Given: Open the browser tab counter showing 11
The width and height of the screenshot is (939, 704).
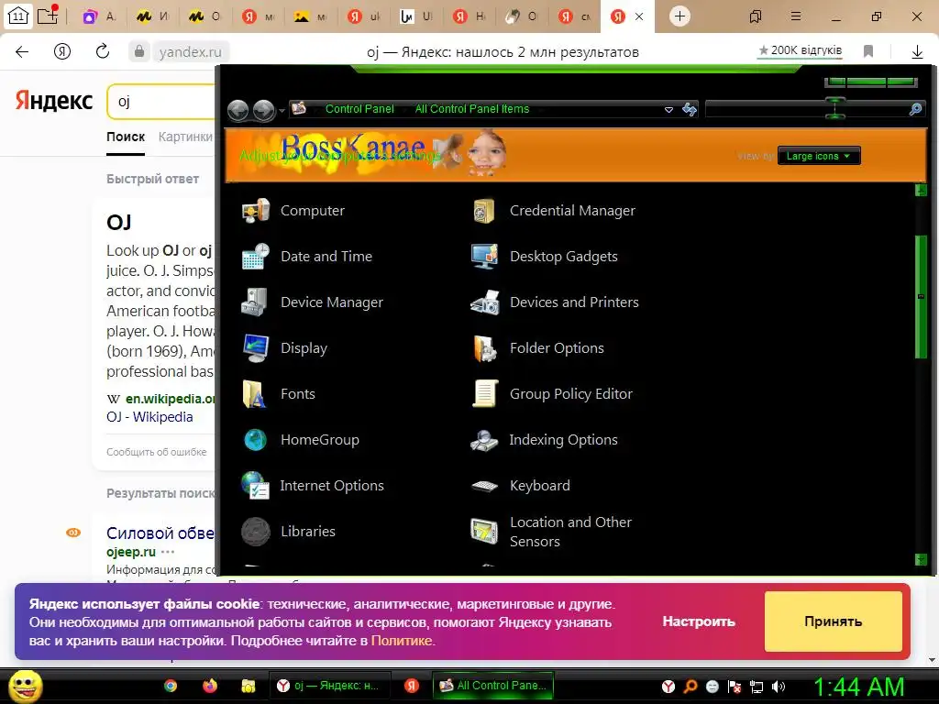Looking at the screenshot, I should 18,16.
